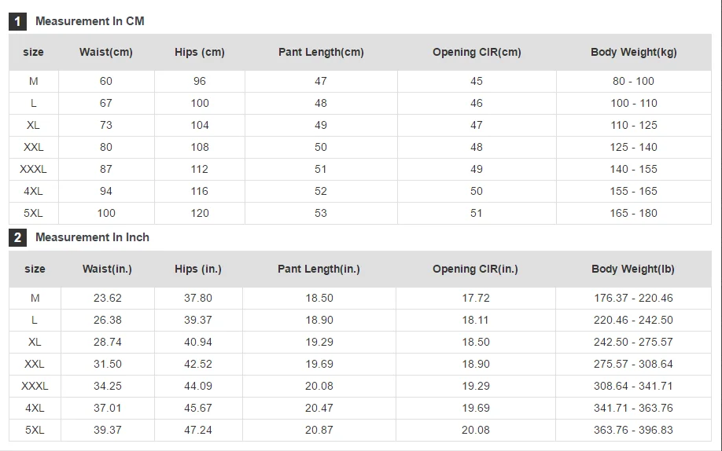
Task: Click the Hips (cm) column header
Action: 200,52
